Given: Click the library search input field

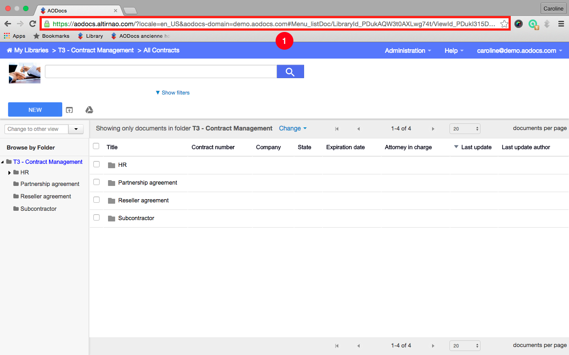Looking at the screenshot, I should 161,71.
